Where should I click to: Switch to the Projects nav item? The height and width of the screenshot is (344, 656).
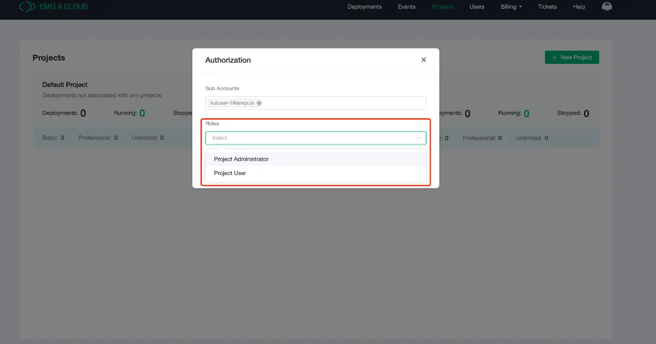tap(442, 7)
